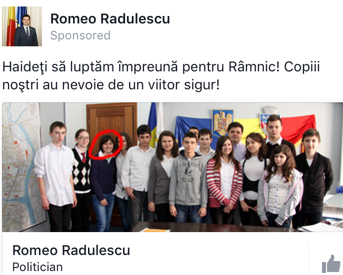343x275 pixels.
Task: Click the city map on the wall in the photo
Action: click(21, 166)
